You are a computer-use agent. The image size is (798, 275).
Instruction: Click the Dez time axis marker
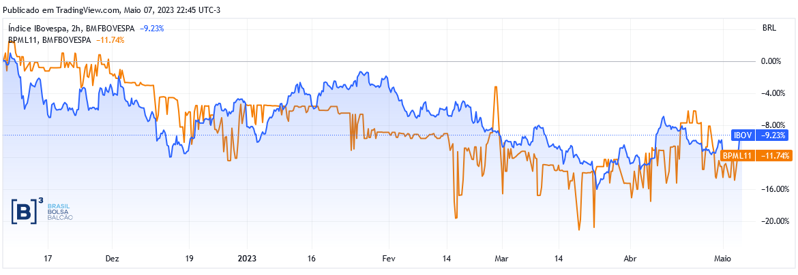coord(113,258)
